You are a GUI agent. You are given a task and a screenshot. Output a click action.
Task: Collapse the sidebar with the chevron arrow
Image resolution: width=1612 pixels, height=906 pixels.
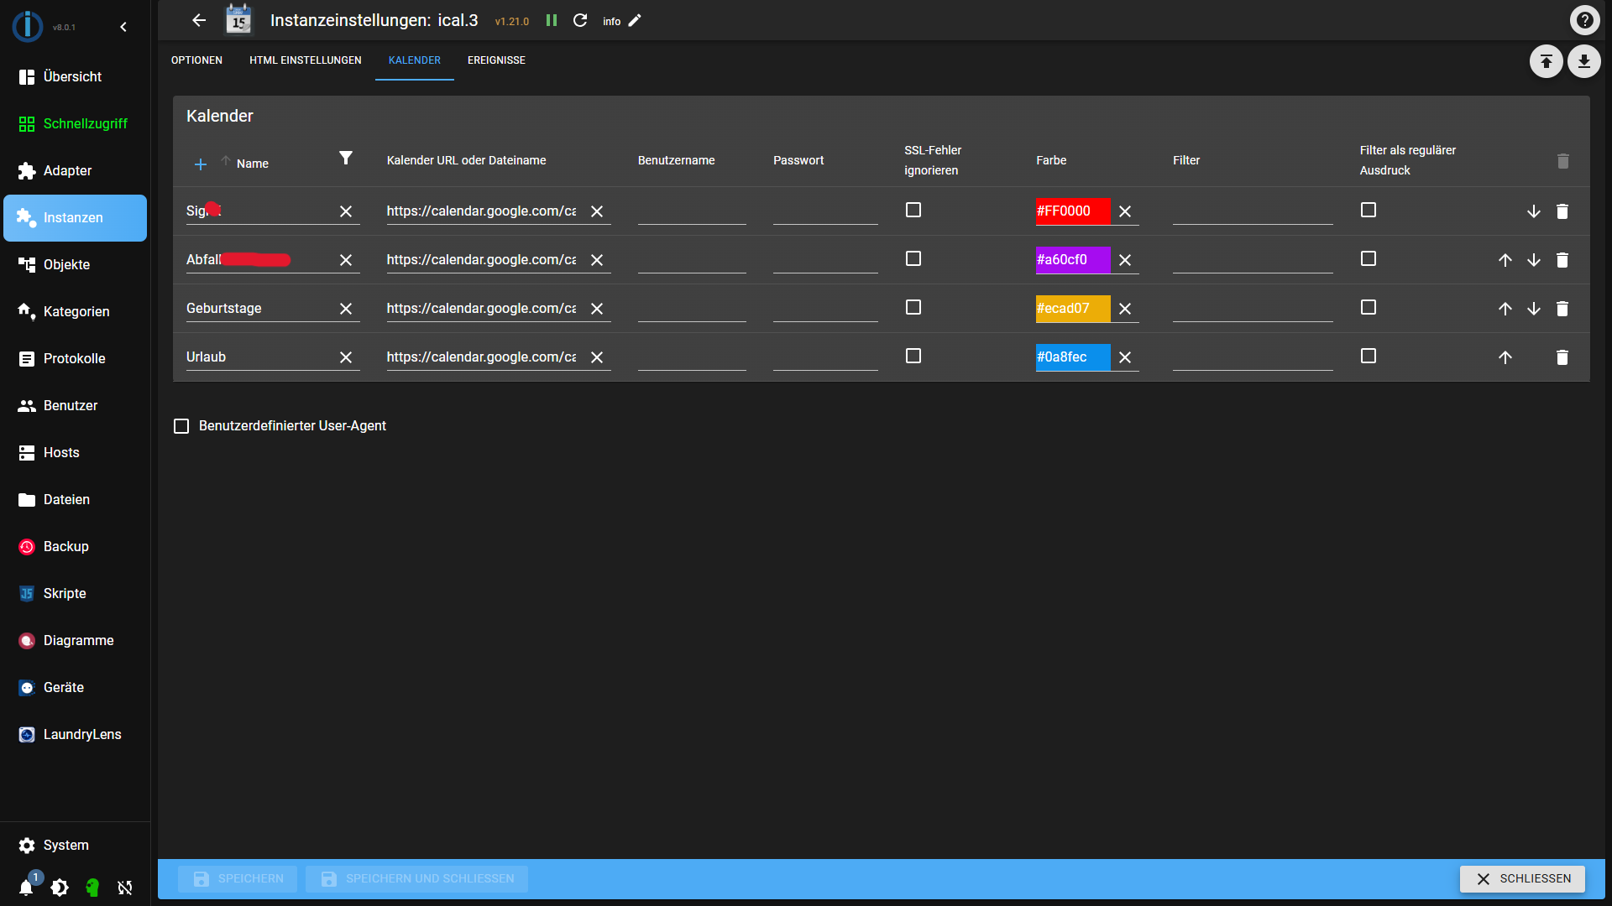[123, 27]
